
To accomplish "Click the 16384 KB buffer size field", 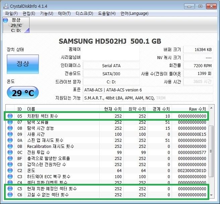I will point(198,49).
